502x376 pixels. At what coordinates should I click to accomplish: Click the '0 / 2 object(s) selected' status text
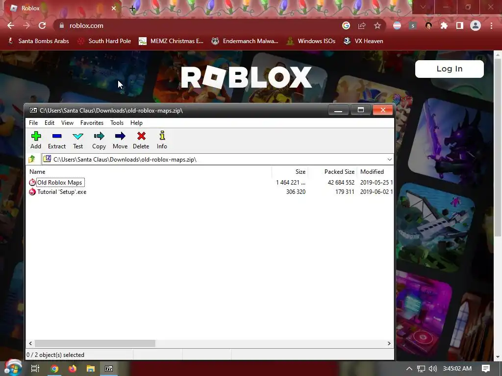click(x=55, y=355)
